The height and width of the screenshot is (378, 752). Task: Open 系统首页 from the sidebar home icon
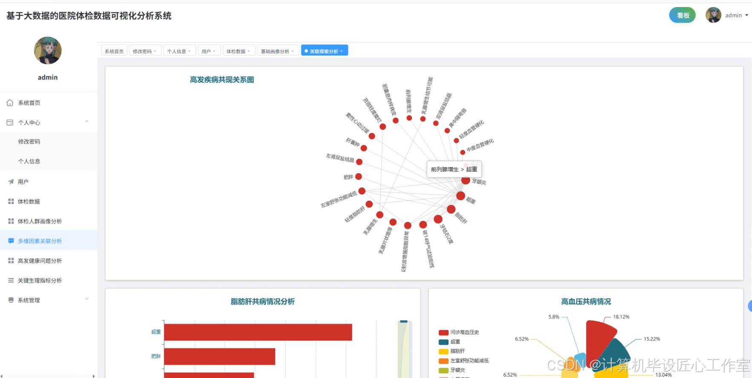(10, 103)
